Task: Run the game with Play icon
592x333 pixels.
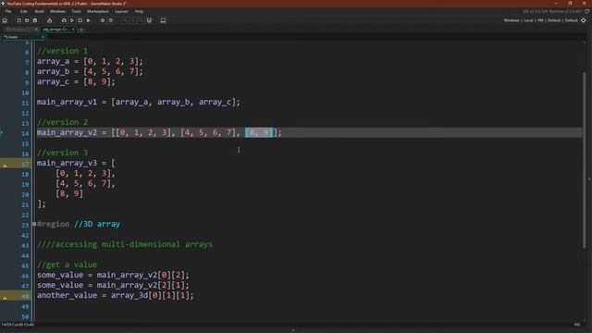Action: pos(72,20)
